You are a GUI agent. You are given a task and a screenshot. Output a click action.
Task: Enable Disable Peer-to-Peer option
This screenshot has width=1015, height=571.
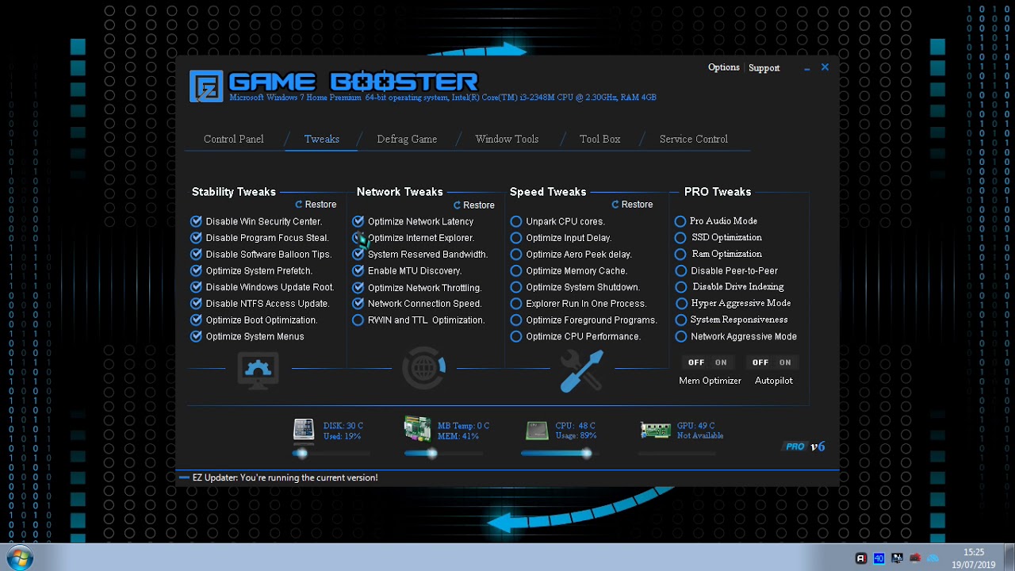[x=680, y=270]
